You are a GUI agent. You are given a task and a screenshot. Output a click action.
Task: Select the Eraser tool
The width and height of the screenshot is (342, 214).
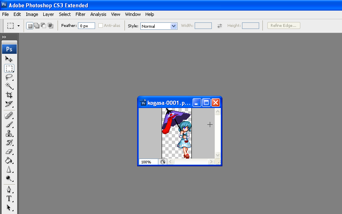pyautogui.click(x=9, y=152)
